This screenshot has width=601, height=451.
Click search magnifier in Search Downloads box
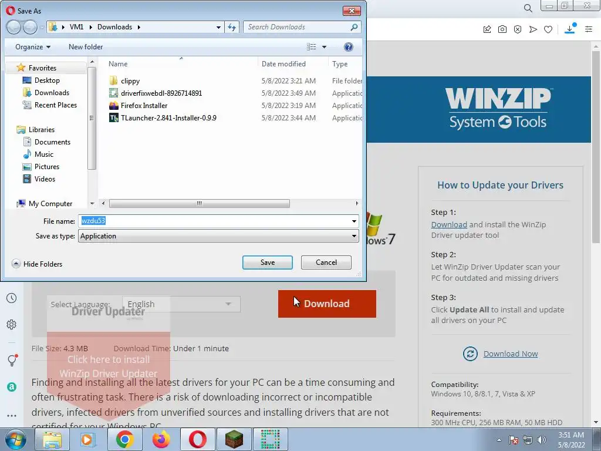[x=354, y=27]
